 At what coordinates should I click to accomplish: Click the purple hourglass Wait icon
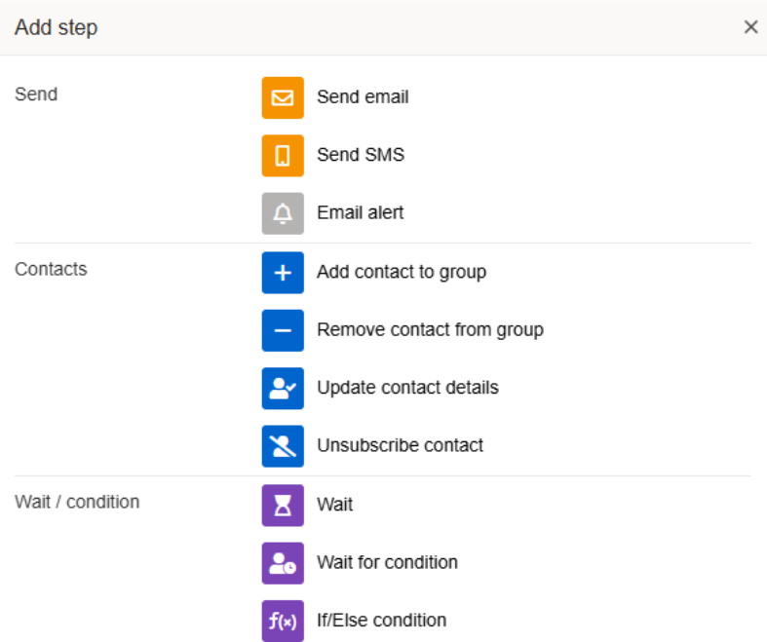(x=283, y=505)
